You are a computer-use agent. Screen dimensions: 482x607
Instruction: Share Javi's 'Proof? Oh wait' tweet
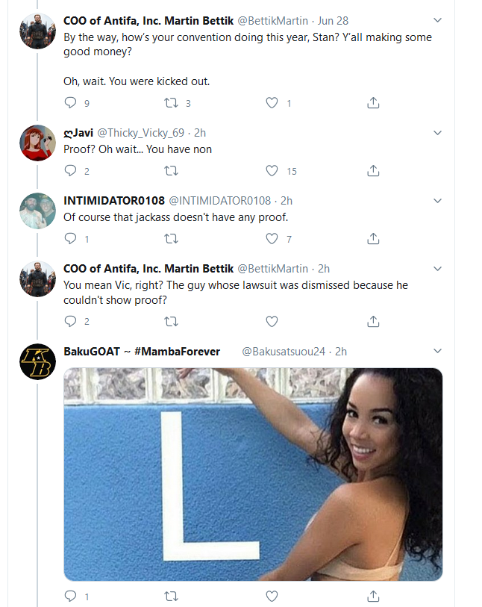[x=373, y=171]
